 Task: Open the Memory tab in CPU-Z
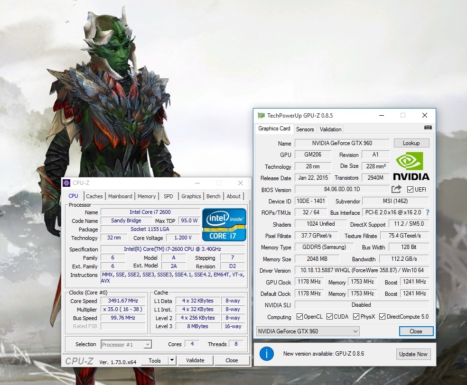(x=147, y=196)
